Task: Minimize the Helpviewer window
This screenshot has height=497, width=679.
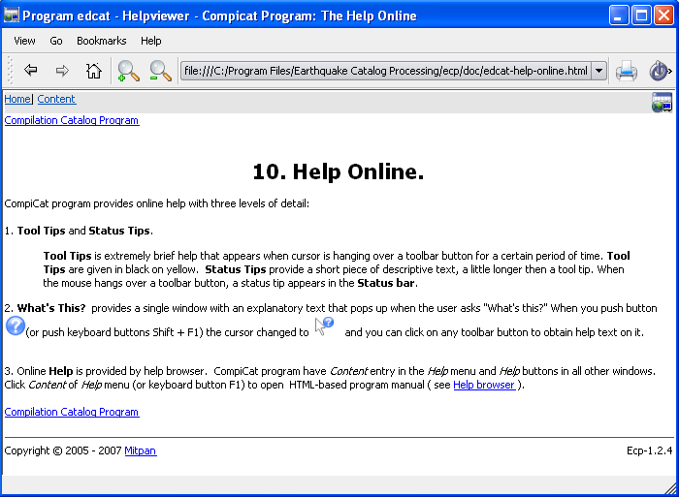Action: coord(619,16)
